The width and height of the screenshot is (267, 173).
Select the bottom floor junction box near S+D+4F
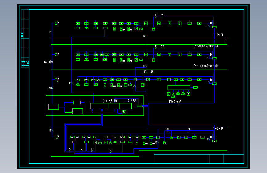tap(214, 141)
